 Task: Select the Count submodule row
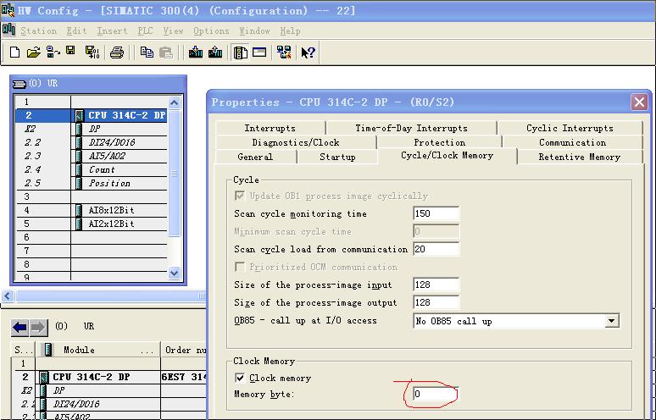tap(91, 169)
